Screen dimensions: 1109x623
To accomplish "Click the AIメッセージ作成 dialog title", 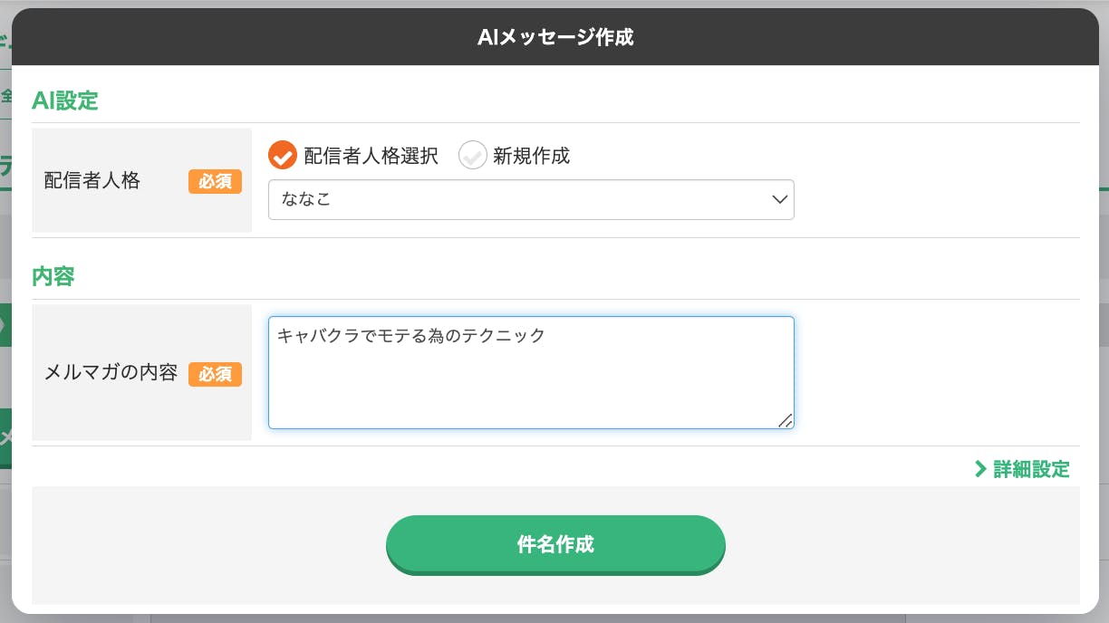I will click(554, 37).
